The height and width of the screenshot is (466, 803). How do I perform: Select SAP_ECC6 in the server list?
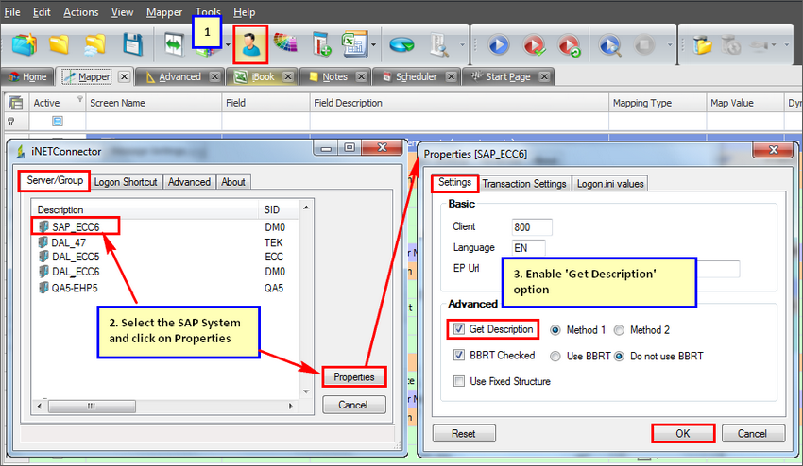pos(76,226)
